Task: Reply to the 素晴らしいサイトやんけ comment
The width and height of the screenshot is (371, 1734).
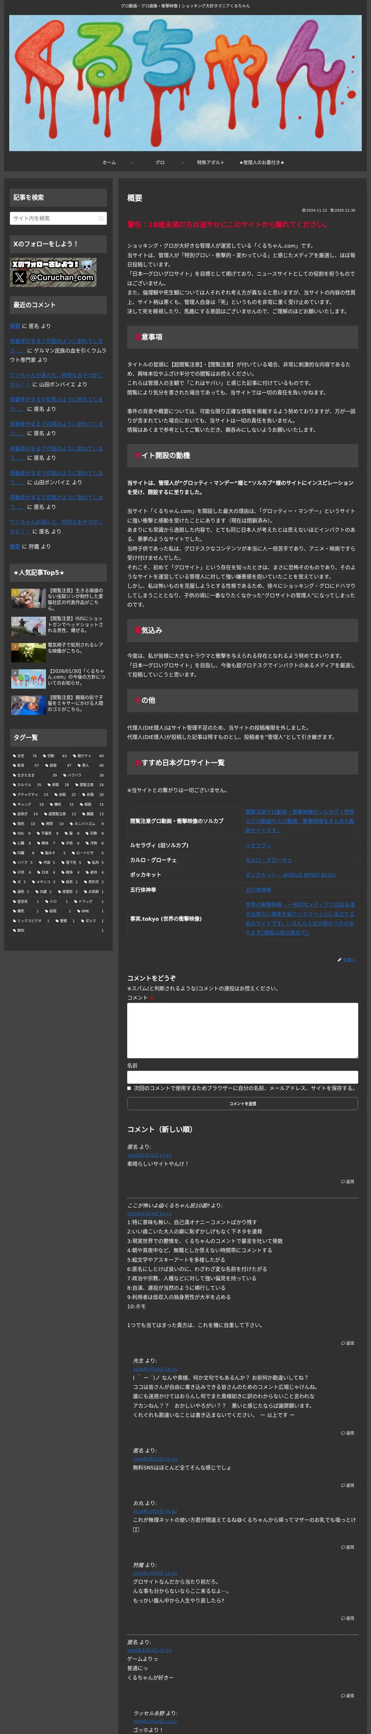Action: pos(347,1181)
